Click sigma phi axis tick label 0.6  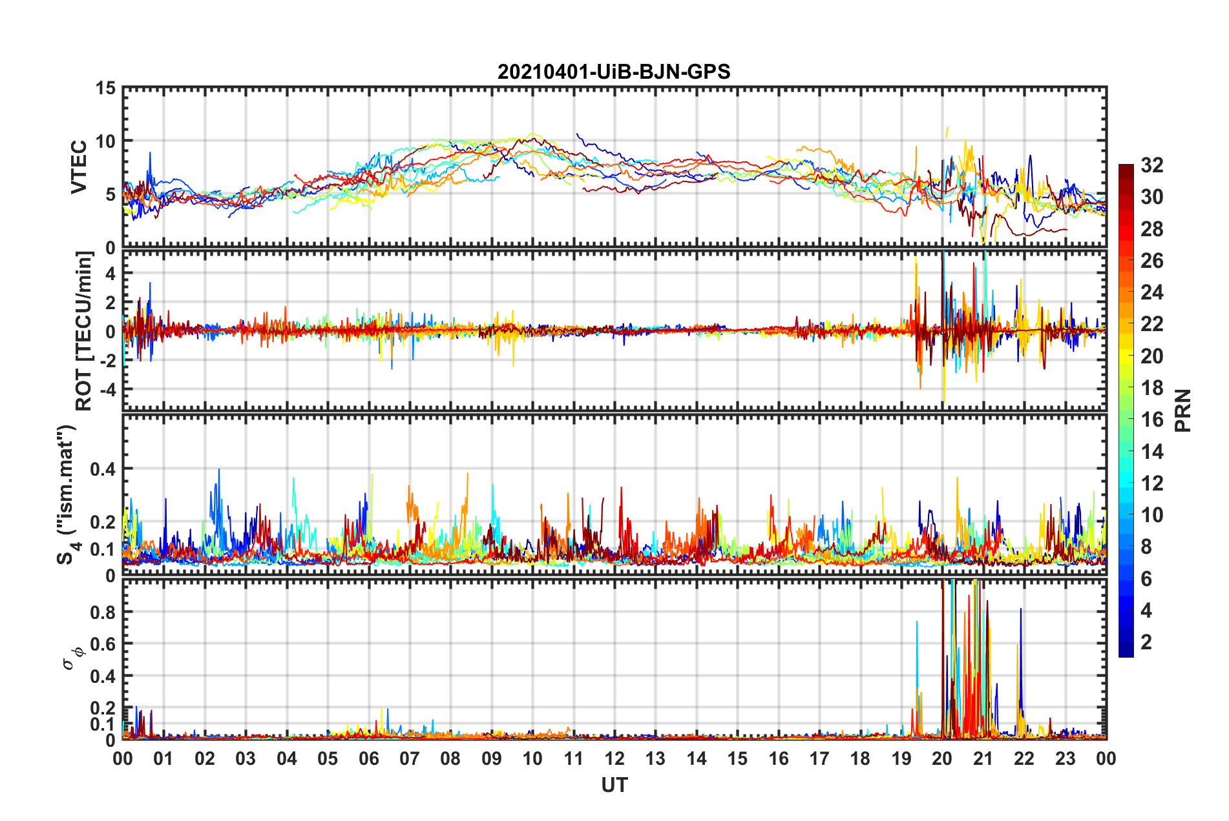[103, 644]
